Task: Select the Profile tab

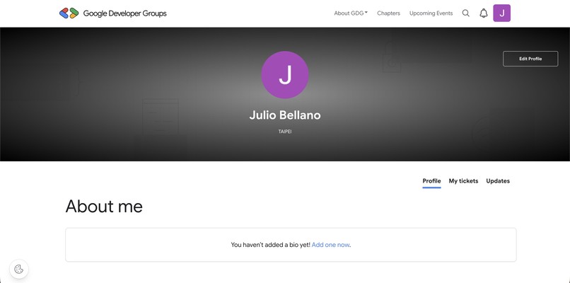Action: click(431, 181)
